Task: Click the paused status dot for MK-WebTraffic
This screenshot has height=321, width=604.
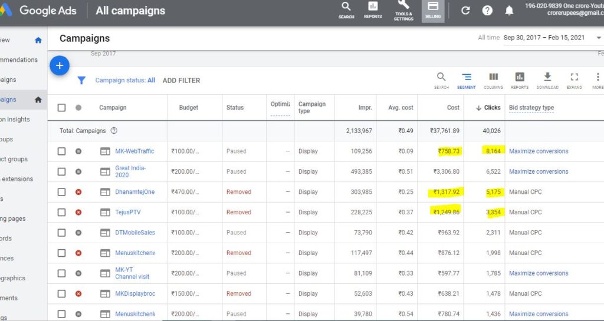Action: (x=78, y=151)
